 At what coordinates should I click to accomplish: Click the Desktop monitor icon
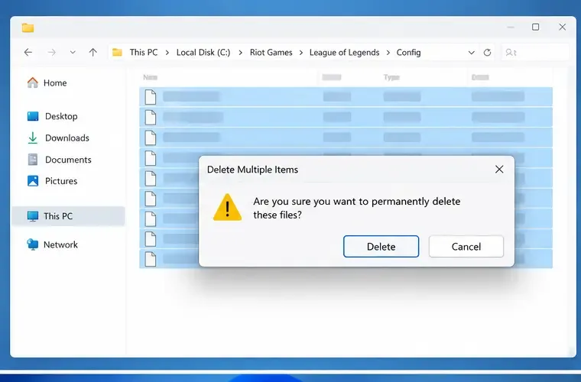pos(33,116)
